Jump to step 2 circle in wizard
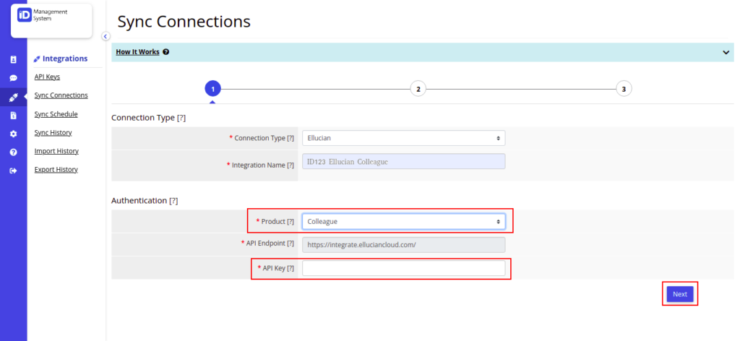The height and width of the screenshot is (341, 740). point(418,89)
